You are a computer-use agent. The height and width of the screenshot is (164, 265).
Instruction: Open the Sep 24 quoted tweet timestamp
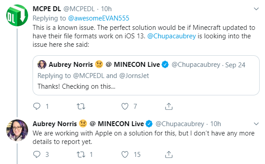235,65
